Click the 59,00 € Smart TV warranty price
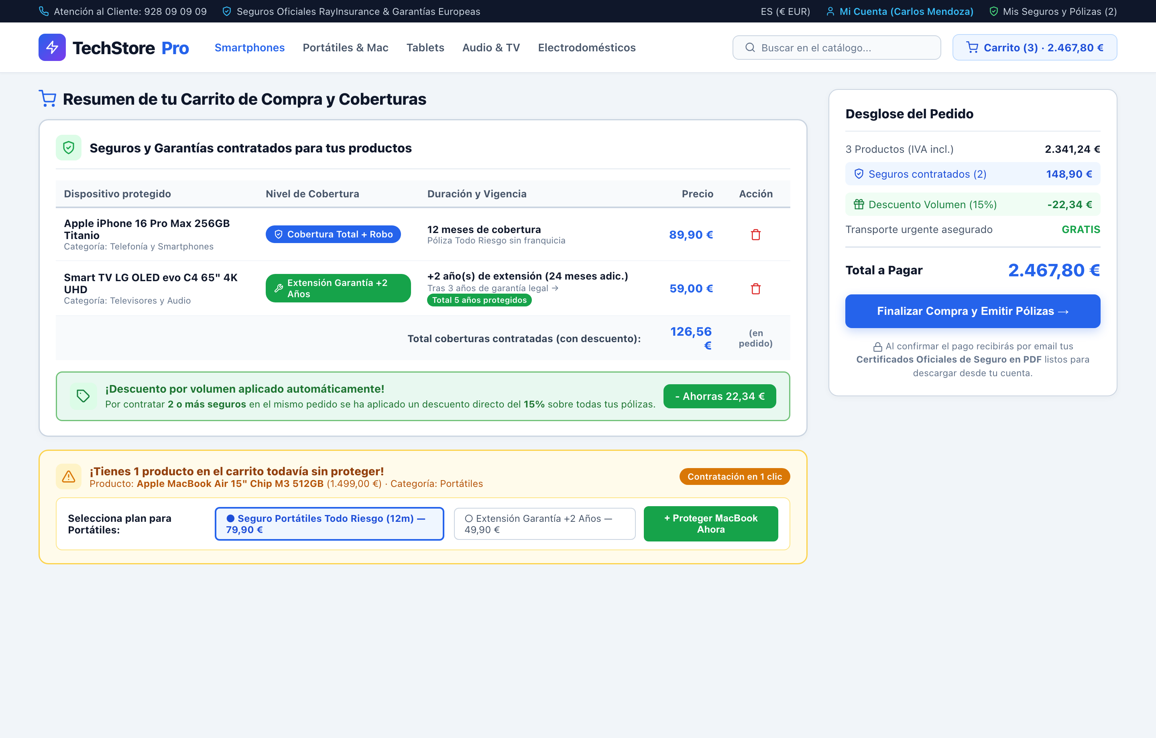The image size is (1156, 738). 691,288
